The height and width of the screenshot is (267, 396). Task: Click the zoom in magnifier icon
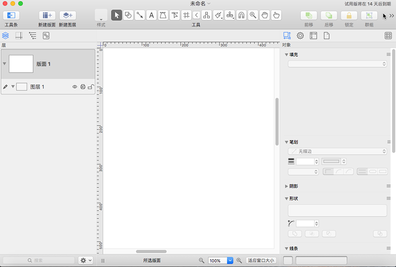pyautogui.click(x=239, y=260)
